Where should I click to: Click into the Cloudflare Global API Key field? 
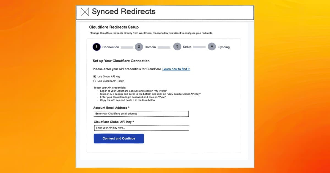coord(141,128)
